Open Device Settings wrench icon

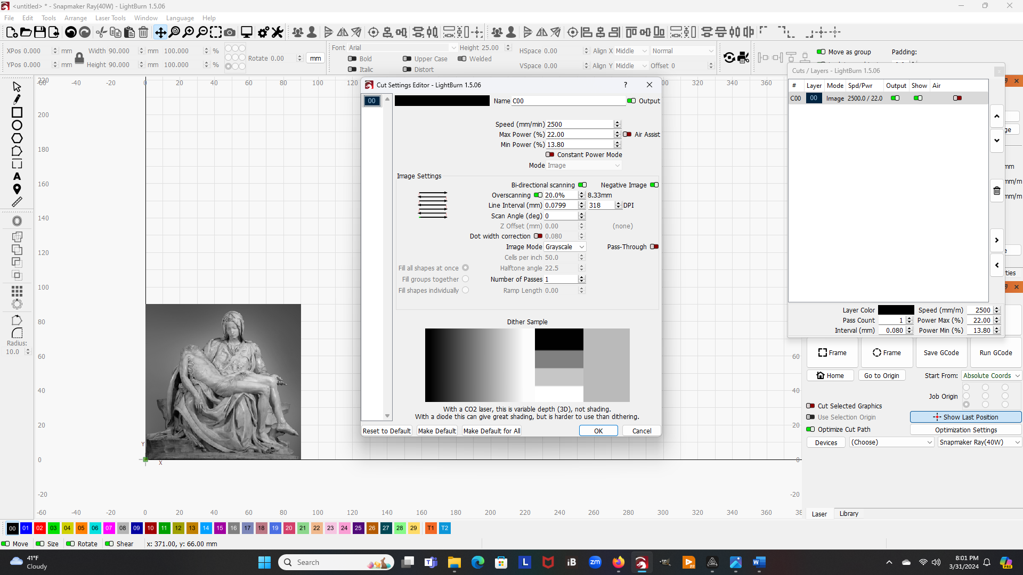pyautogui.click(x=277, y=32)
